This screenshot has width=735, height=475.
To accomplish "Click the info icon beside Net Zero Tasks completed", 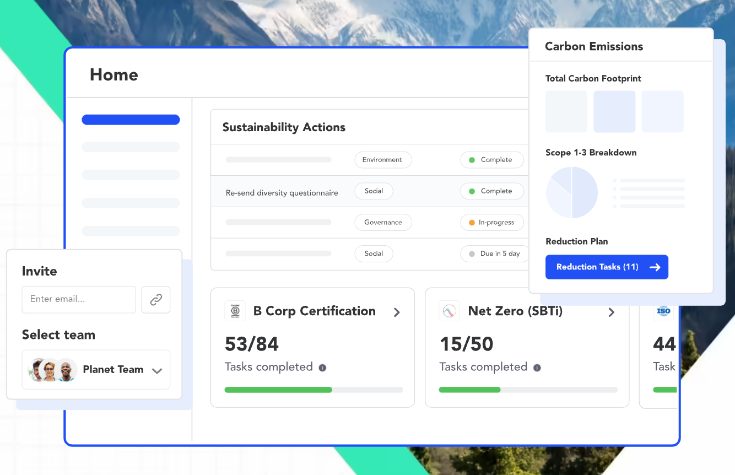I will pos(537,368).
